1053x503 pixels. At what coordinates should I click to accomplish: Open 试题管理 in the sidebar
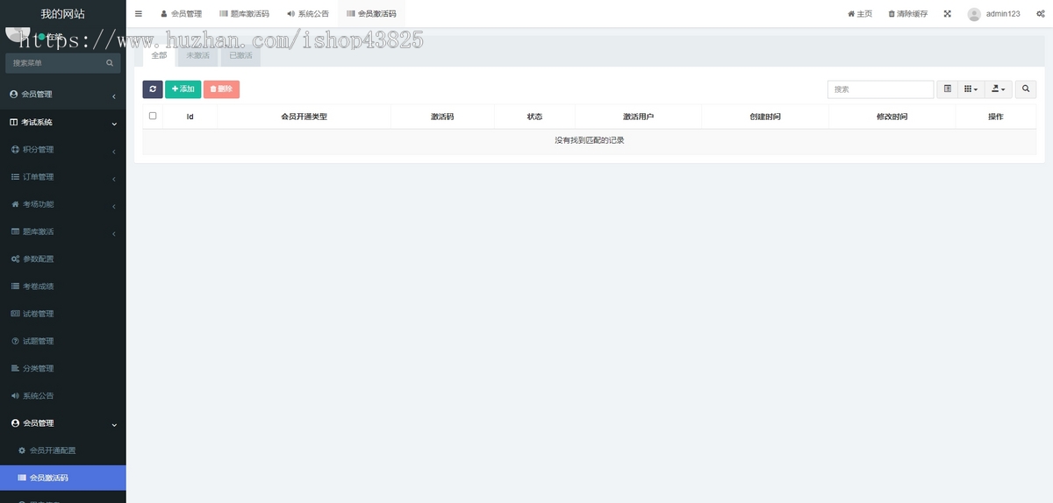63,341
